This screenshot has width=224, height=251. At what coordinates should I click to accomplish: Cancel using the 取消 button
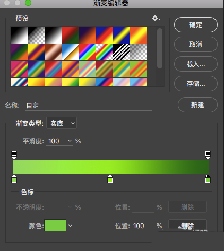[x=196, y=44]
